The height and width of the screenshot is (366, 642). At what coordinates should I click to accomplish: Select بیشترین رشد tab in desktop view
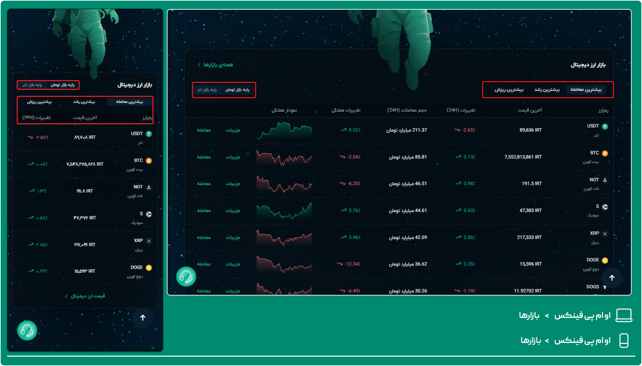tap(547, 89)
